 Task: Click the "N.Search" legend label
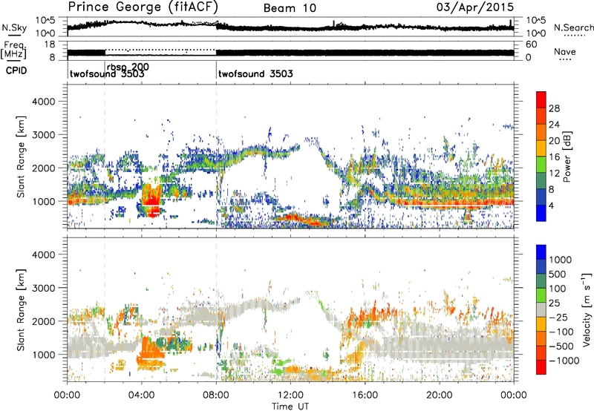(574, 27)
